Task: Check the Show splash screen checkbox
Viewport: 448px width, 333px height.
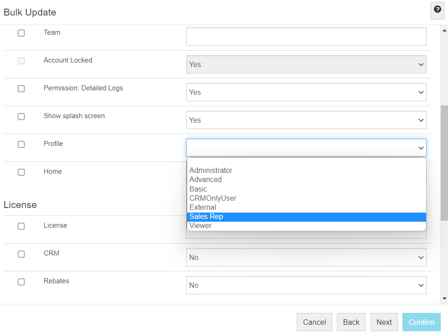Action: pyautogui.click(x=21, y=116)
